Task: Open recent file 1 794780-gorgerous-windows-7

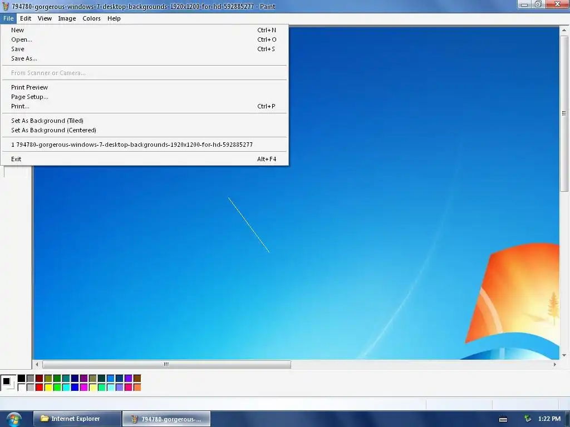Action: tap(144, 145)
